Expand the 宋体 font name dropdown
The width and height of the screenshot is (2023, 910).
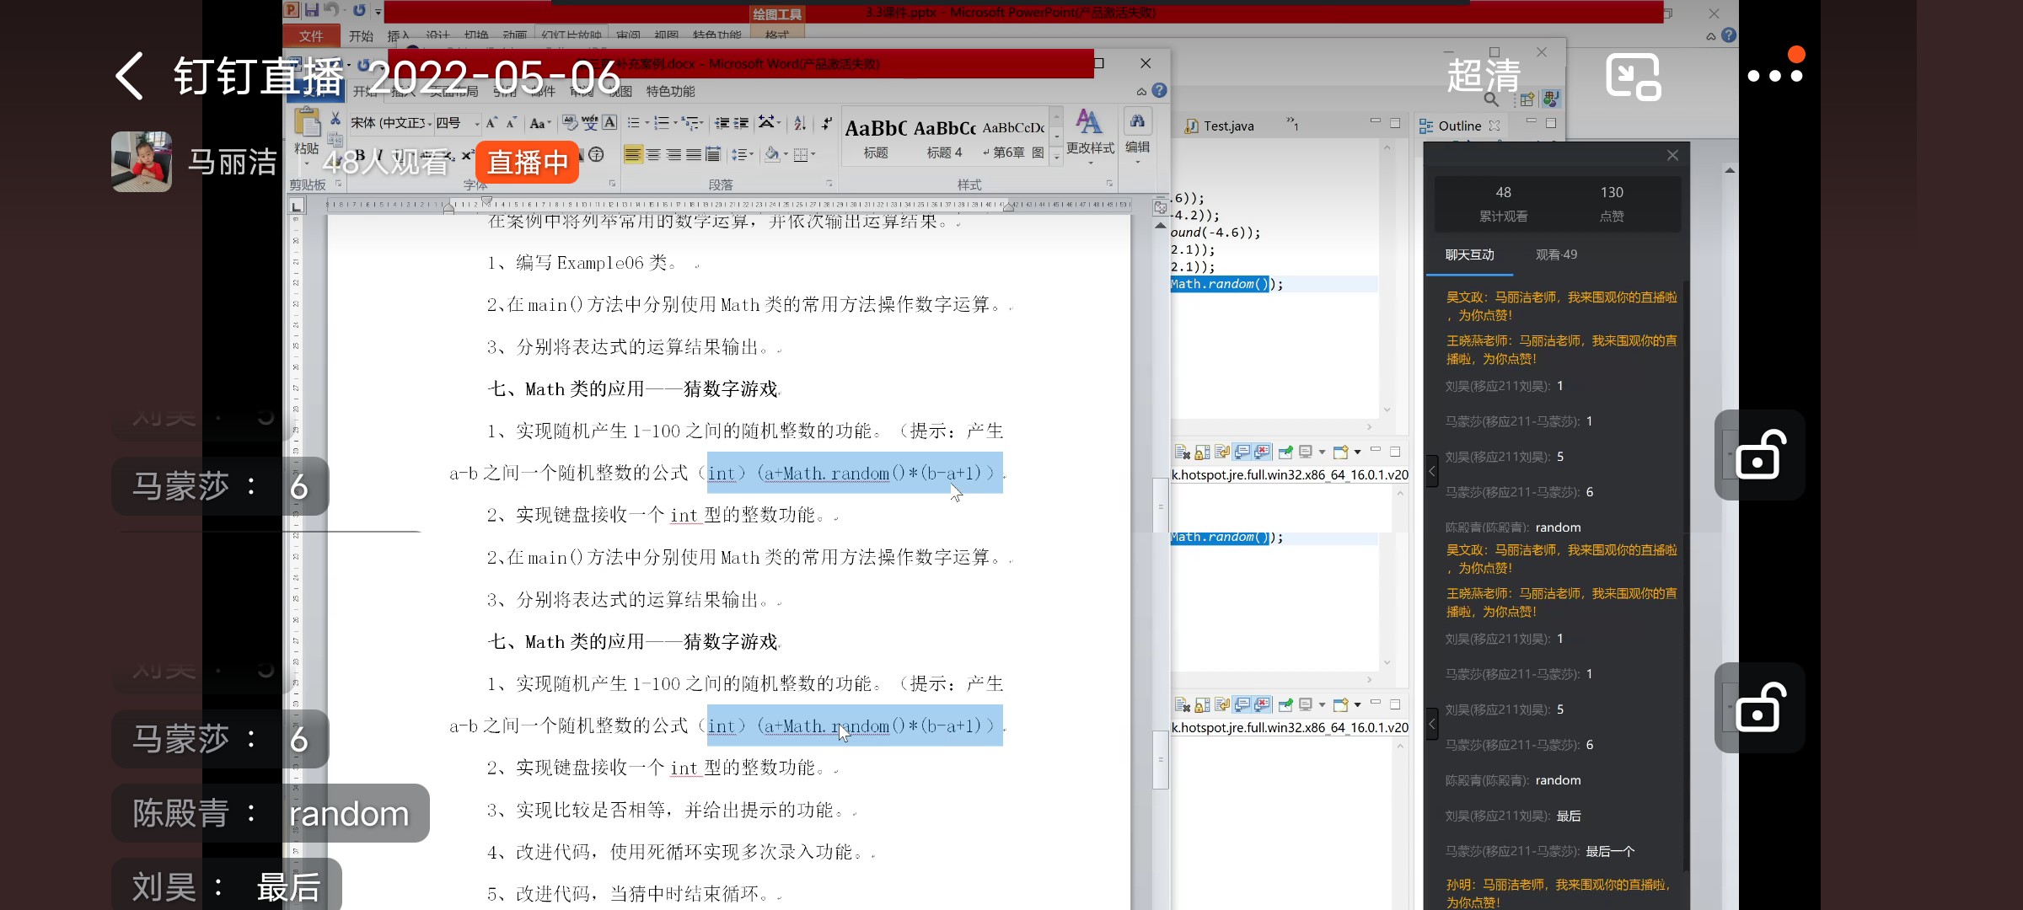tap(429, 124)
